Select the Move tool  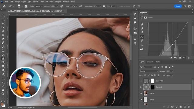pyautogui.click(x=3, y=15)
